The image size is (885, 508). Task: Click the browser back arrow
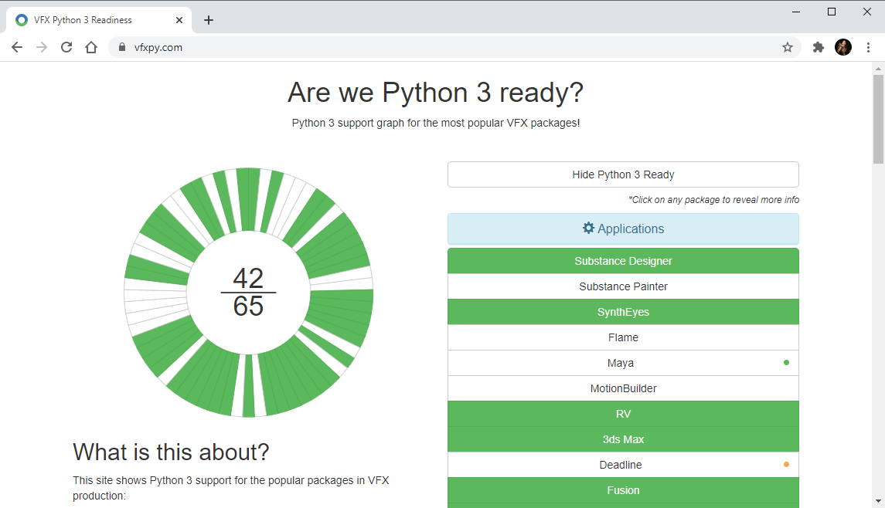[17, 47]
